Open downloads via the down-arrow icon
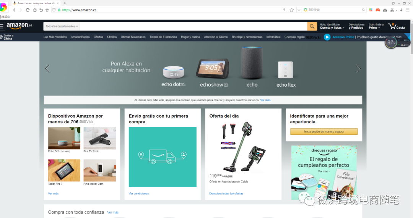This screenshot has height=218, width=413. click(401, 10)
